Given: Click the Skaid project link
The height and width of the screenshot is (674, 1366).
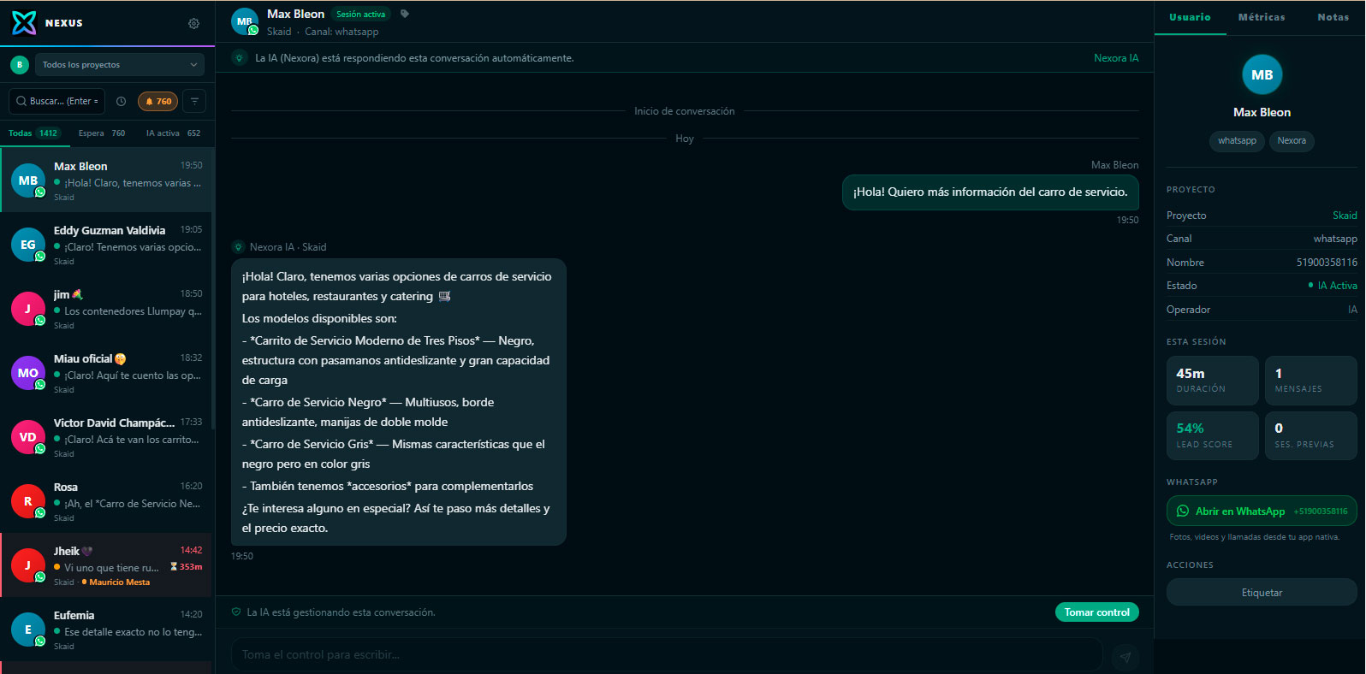Looking at the screenshot, I should (x=1345, y=216).
